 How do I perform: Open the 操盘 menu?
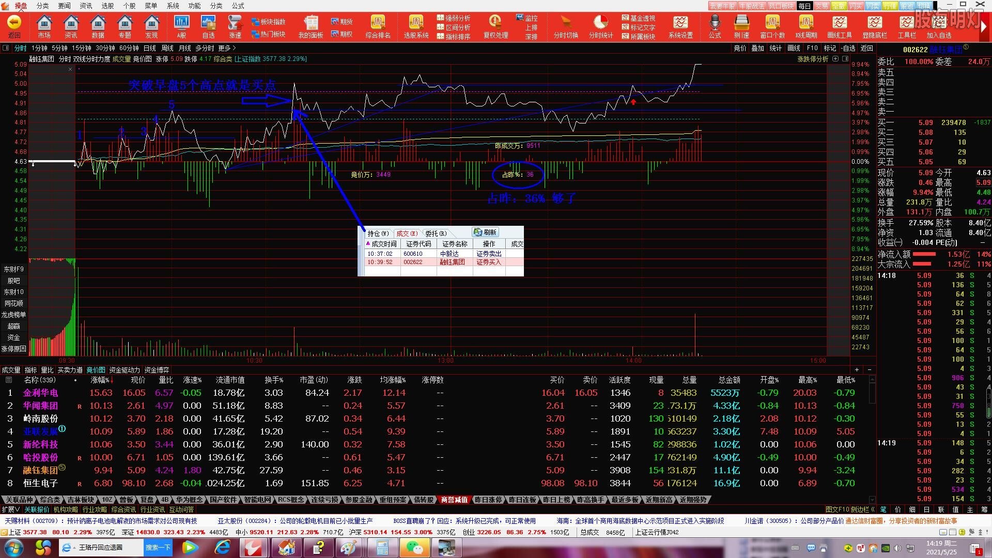(21, 6)
